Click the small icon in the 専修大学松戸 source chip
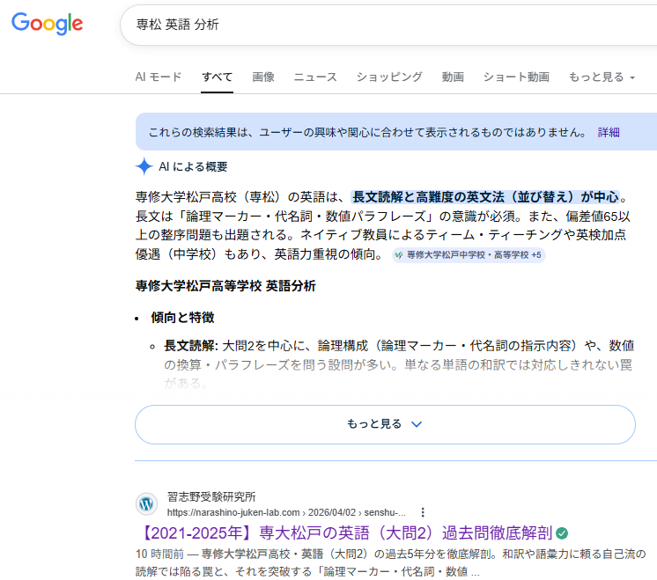 coord(399,255)
